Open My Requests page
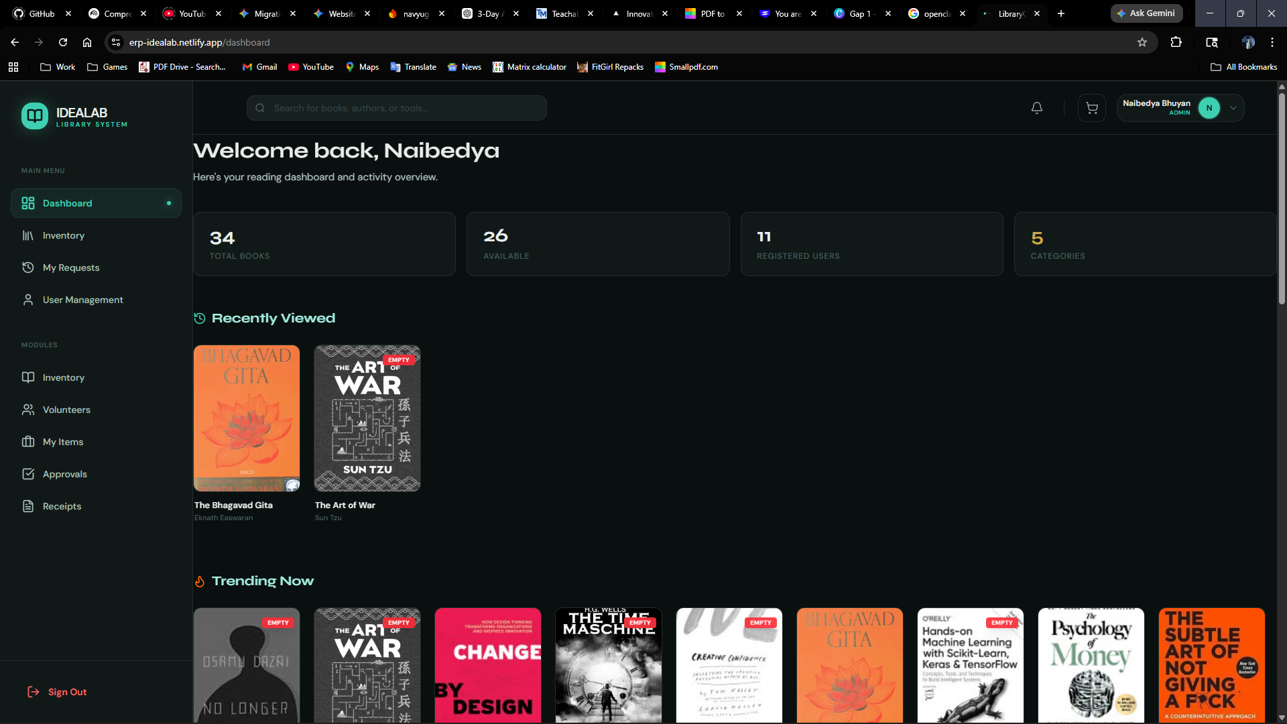 point(96,267)
